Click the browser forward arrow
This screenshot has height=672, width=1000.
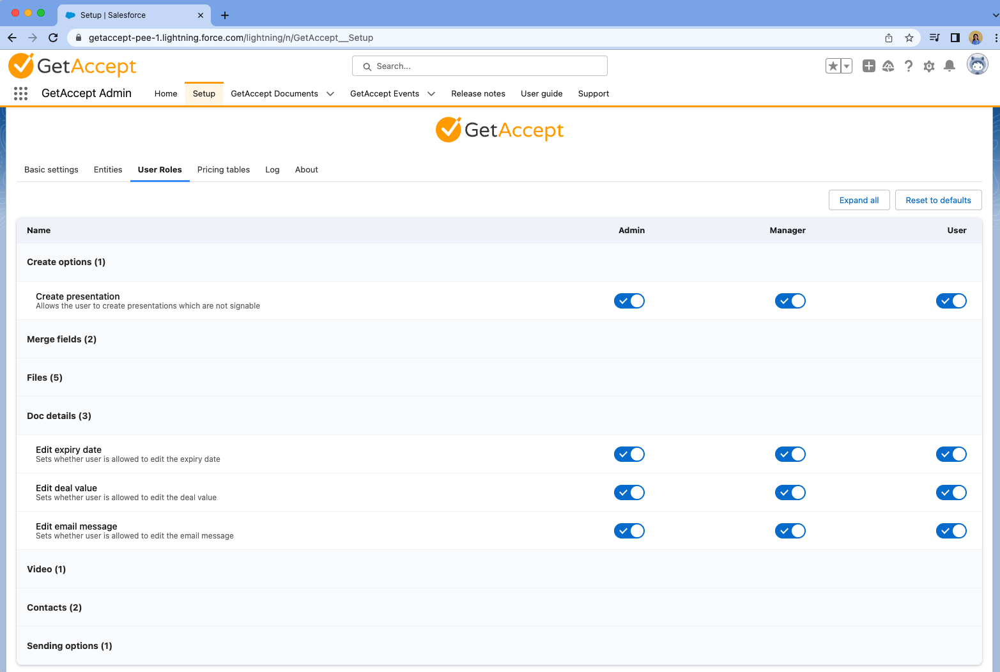tap(33, 38)
